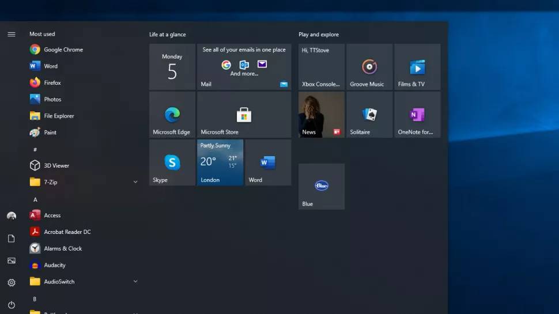Open Pictures from the Start sidebar
559x314 pixels.
click(x=12, y=260)
